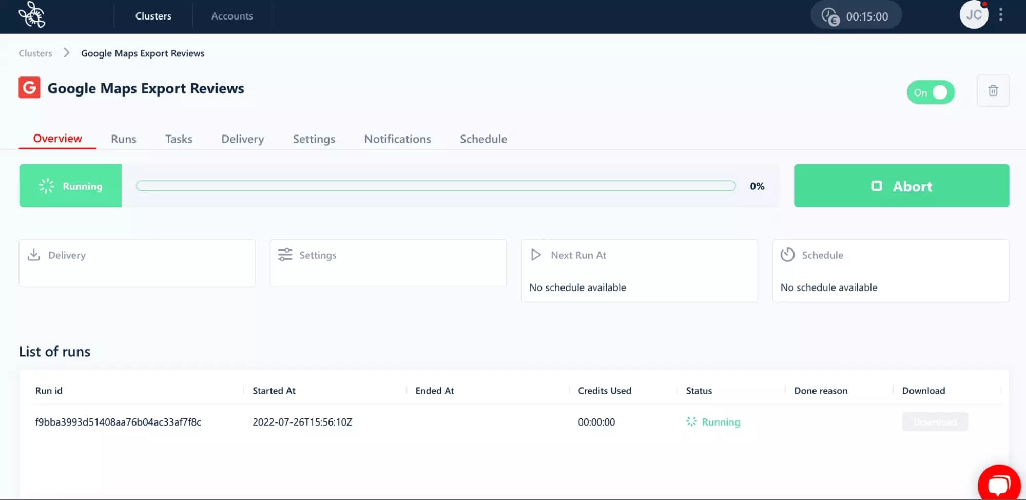
Task: Select the Overview tab
Action: click(57, 139)
